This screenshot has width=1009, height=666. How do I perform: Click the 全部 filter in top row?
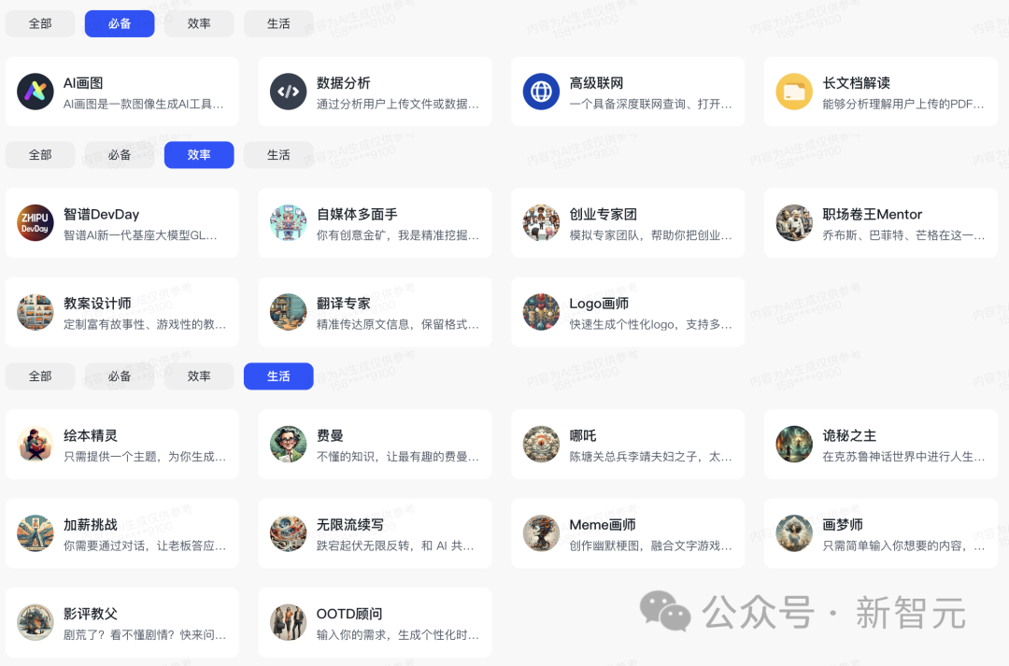[x=39, y=23]
